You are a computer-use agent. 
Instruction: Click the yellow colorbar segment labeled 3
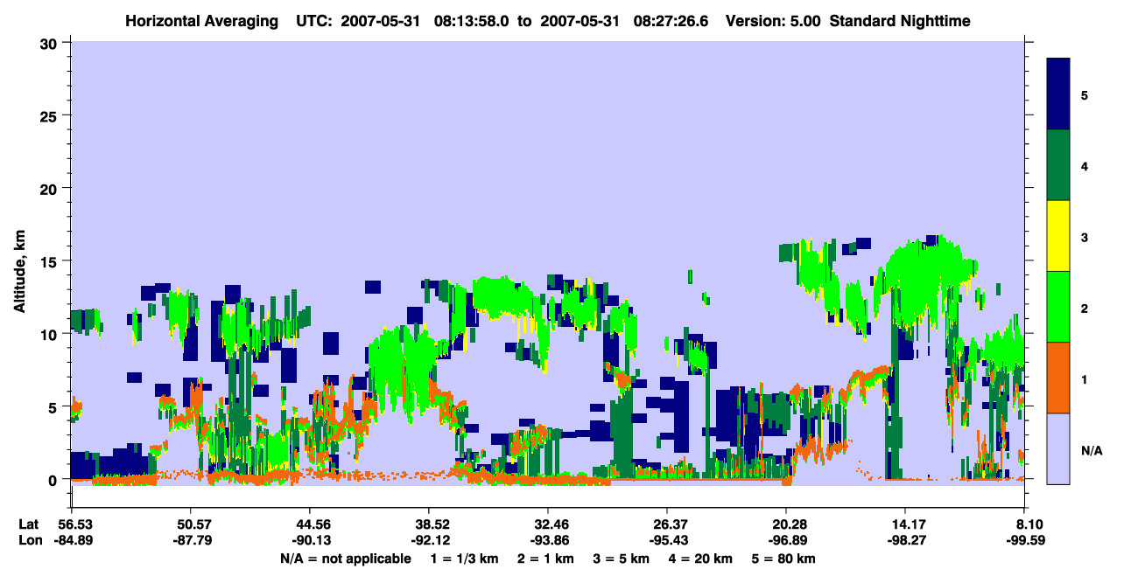tap(1058, 236)
